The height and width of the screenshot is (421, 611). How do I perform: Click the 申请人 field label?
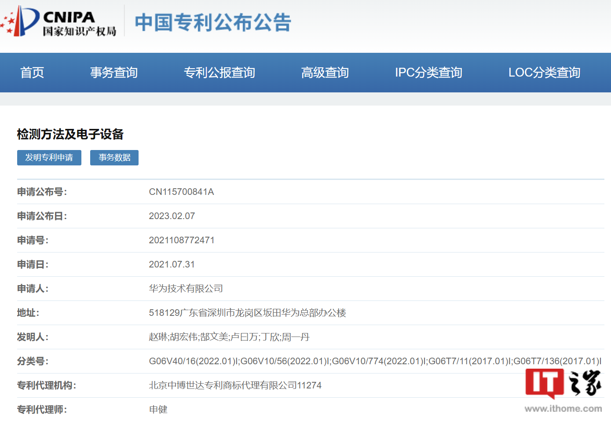33,289
